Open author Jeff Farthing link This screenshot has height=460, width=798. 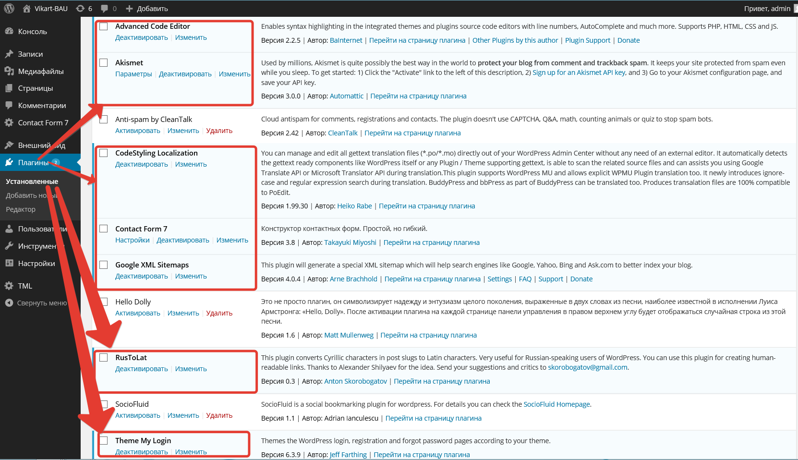pyautogui.click(x=348, y=455)
